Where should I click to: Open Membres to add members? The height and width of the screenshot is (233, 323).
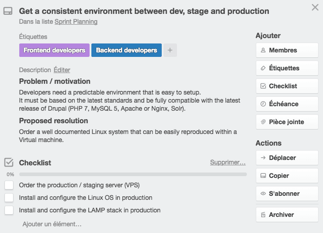(x=287, y=50)
